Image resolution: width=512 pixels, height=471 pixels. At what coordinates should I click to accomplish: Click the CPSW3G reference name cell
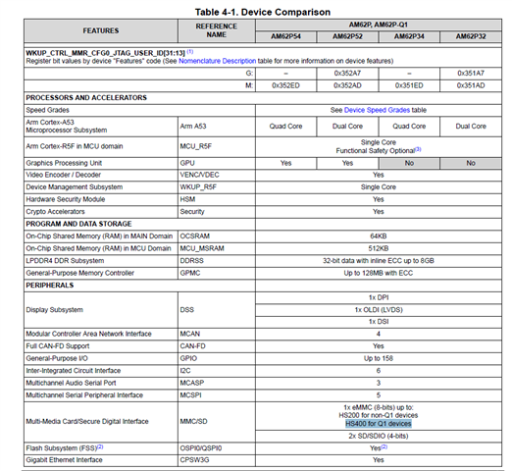[x=217, y=460]
